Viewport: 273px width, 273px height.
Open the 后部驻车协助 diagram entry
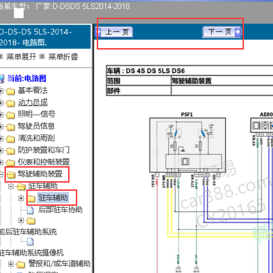[60, 209]
